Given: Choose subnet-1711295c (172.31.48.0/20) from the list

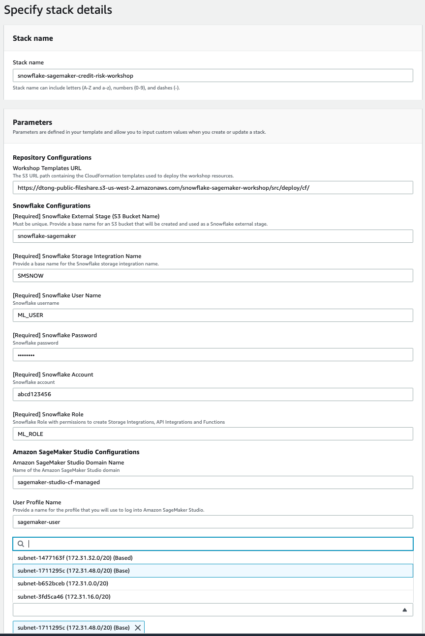Looking at the screenshot, I should 74,571.
